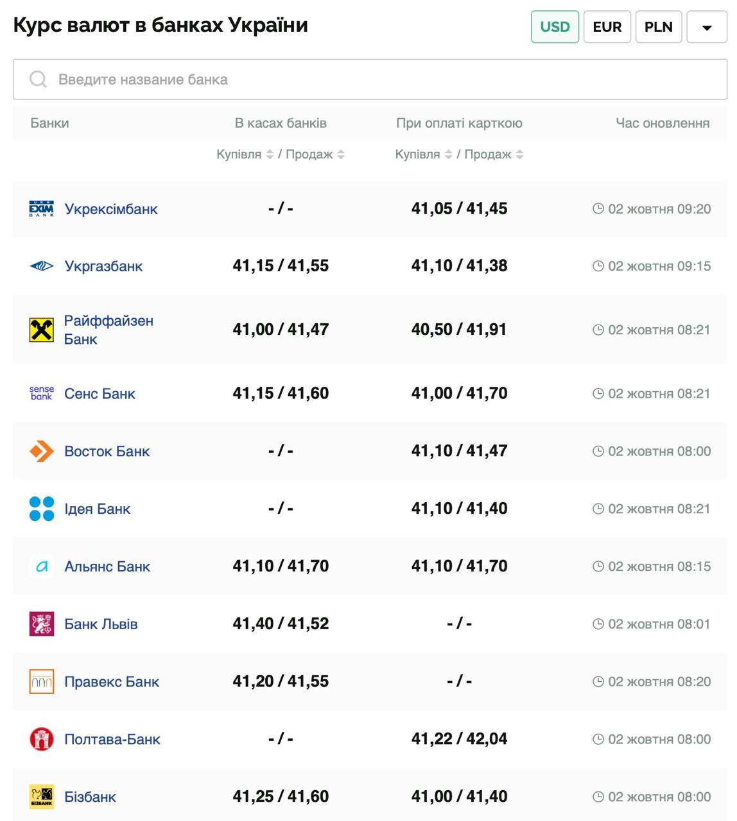
Task: Sort by card payment Купівля rate
Action: click(448, 155)
